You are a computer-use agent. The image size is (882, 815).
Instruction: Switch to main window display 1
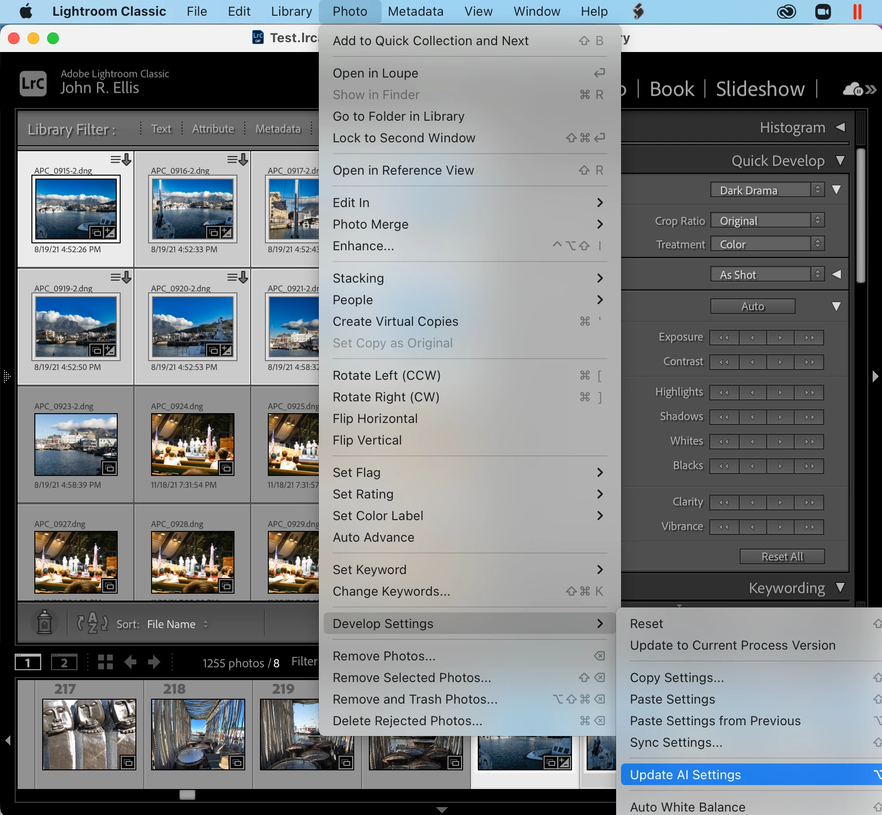point(28,662)
